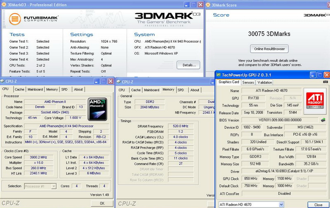Click the BIOS Version field in GPU-Z
Viewport: 330px width, 208px height.
[x=280, y=120]
